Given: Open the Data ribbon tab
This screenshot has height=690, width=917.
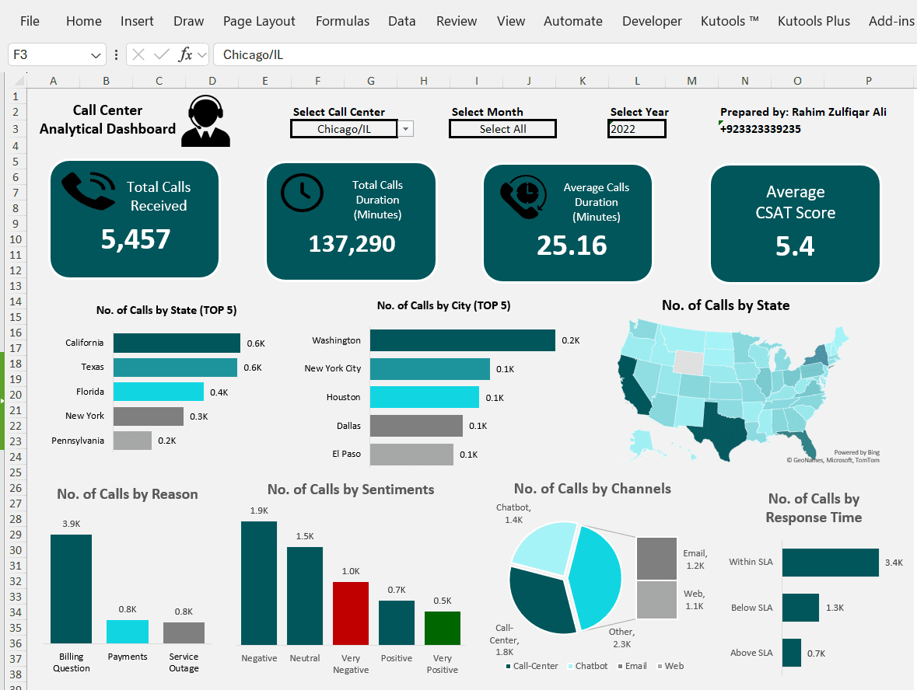Looking at the screenshot, I should pos(402,21).
